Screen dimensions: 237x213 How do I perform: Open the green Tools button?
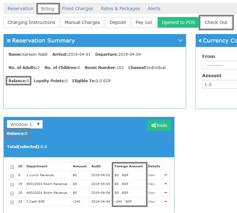coord(159,125)
